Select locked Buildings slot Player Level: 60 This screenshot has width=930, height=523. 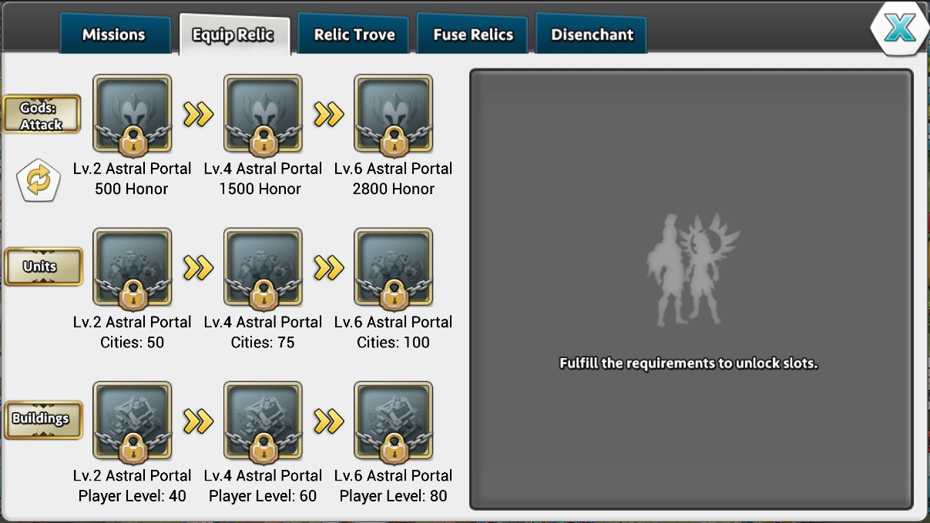point(263,421)
